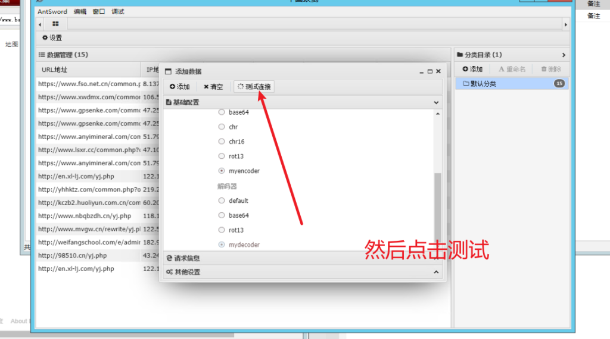This screenshot has width=610, height=339.
Task: Click the home grid tab icon
Action: [55, 24]
